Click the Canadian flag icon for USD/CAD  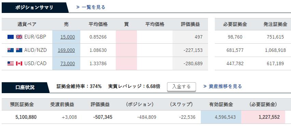[19, 63]
